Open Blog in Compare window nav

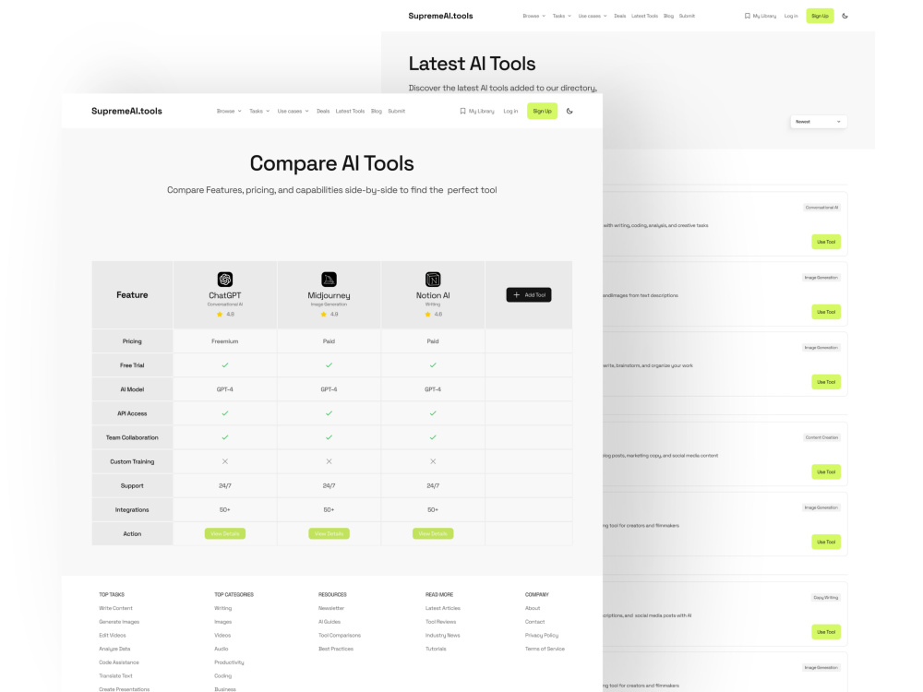(x=377, y=112)
